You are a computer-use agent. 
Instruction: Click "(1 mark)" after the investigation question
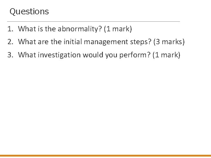[x=166, y=55]
